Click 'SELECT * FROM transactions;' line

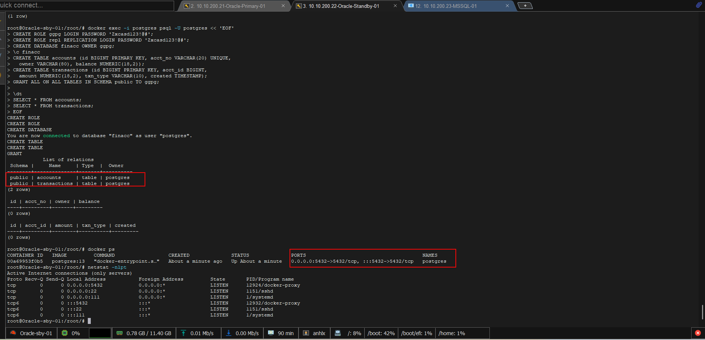pyautogui.click(x=53, y=106)
